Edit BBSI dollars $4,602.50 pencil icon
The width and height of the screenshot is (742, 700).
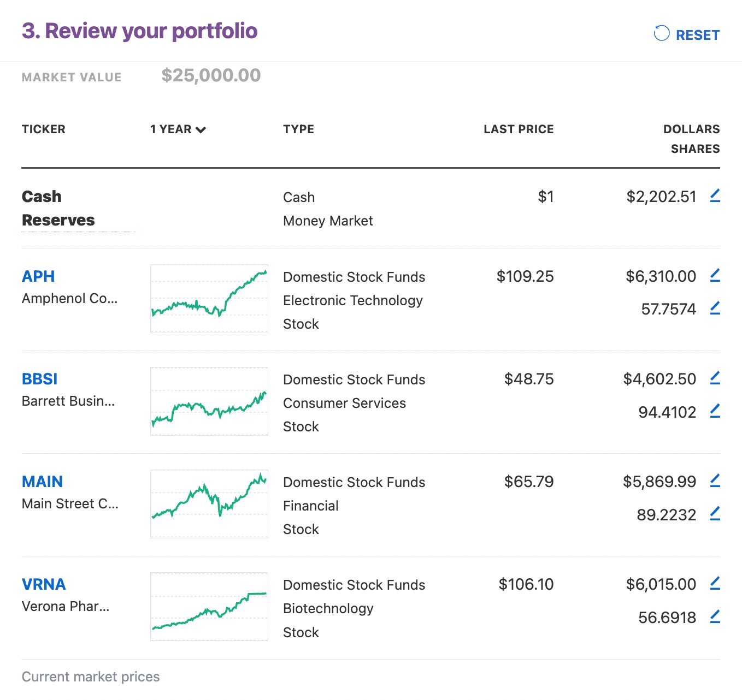pos(715,378)
